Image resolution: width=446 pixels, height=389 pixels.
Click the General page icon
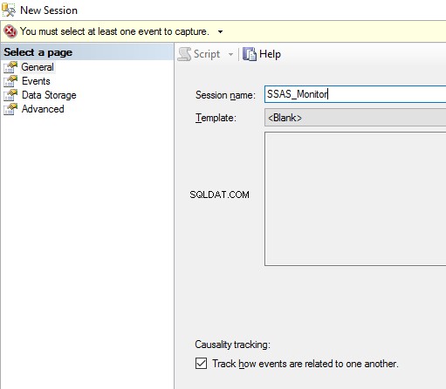[x=10, y=67]
